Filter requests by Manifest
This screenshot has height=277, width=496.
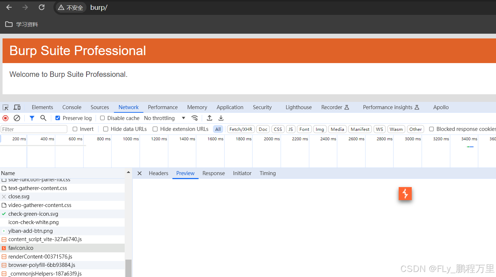(x=360, y=129)
